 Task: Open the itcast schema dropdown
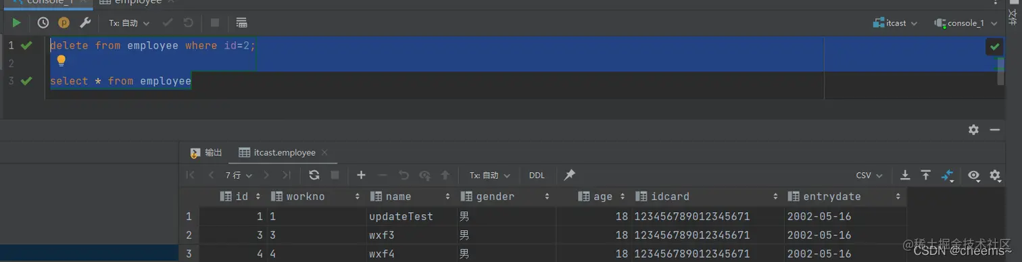pos(896,23)
